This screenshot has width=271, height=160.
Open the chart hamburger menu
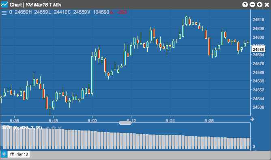4,13
